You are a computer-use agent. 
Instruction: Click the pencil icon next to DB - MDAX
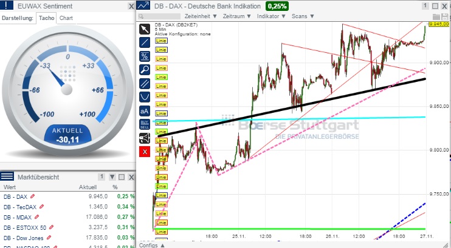pyautogui.click(x=36, y=217)
